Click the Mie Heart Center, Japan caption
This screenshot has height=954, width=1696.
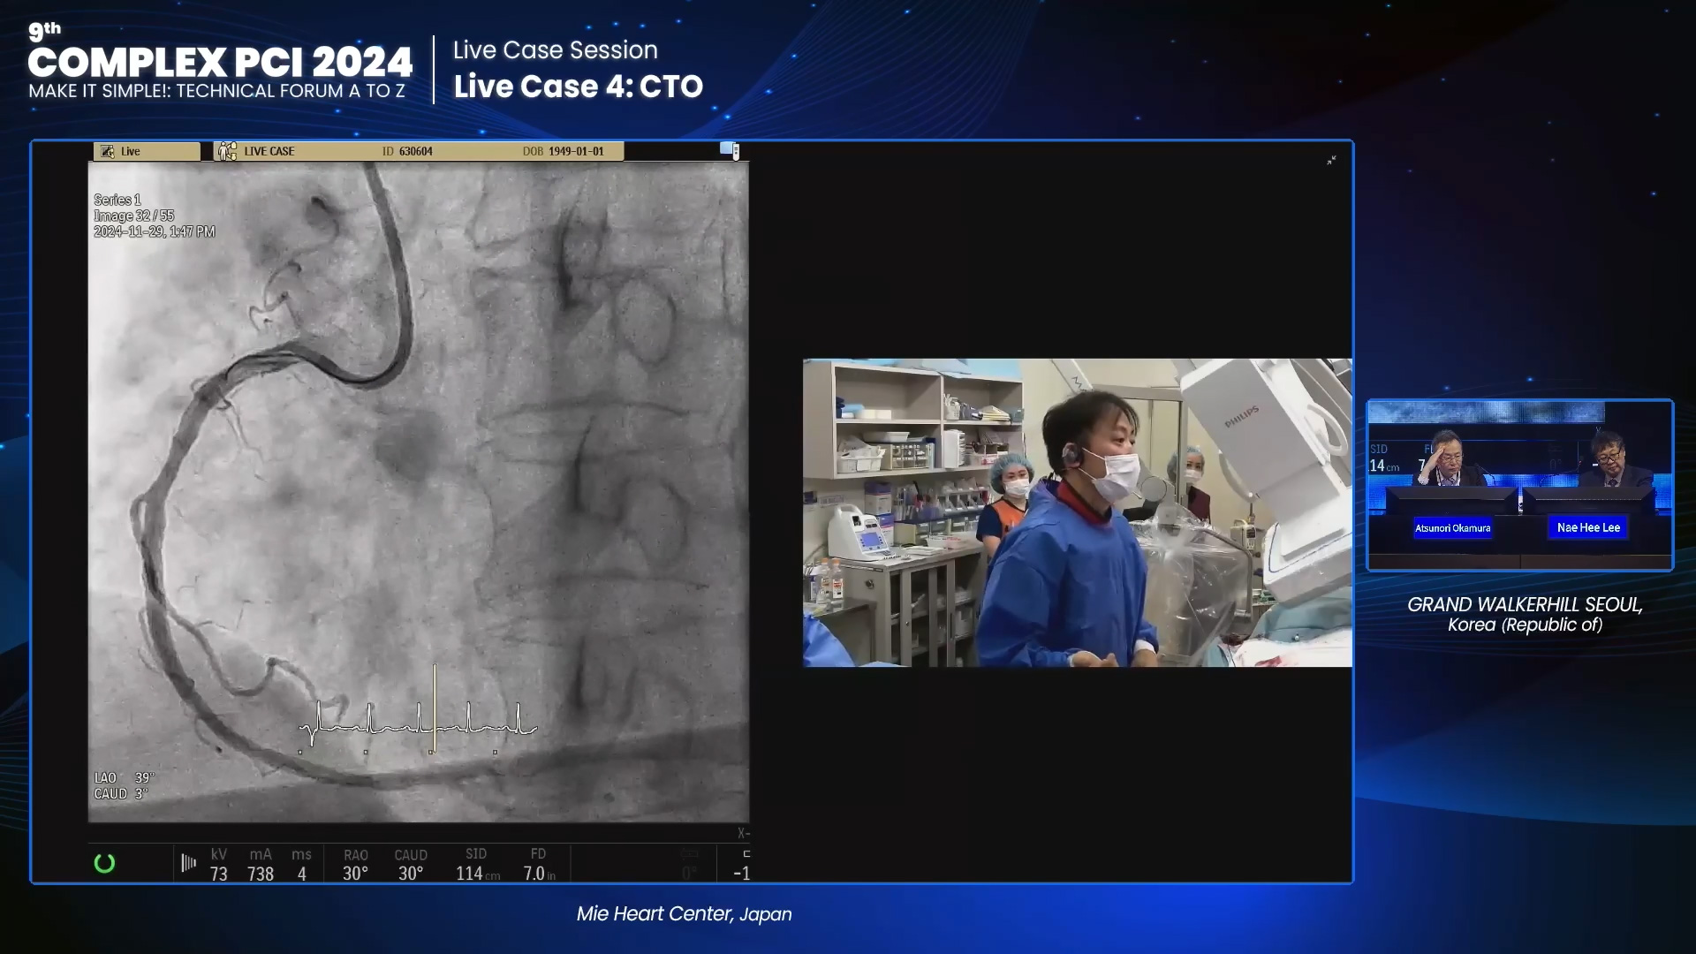684,914
